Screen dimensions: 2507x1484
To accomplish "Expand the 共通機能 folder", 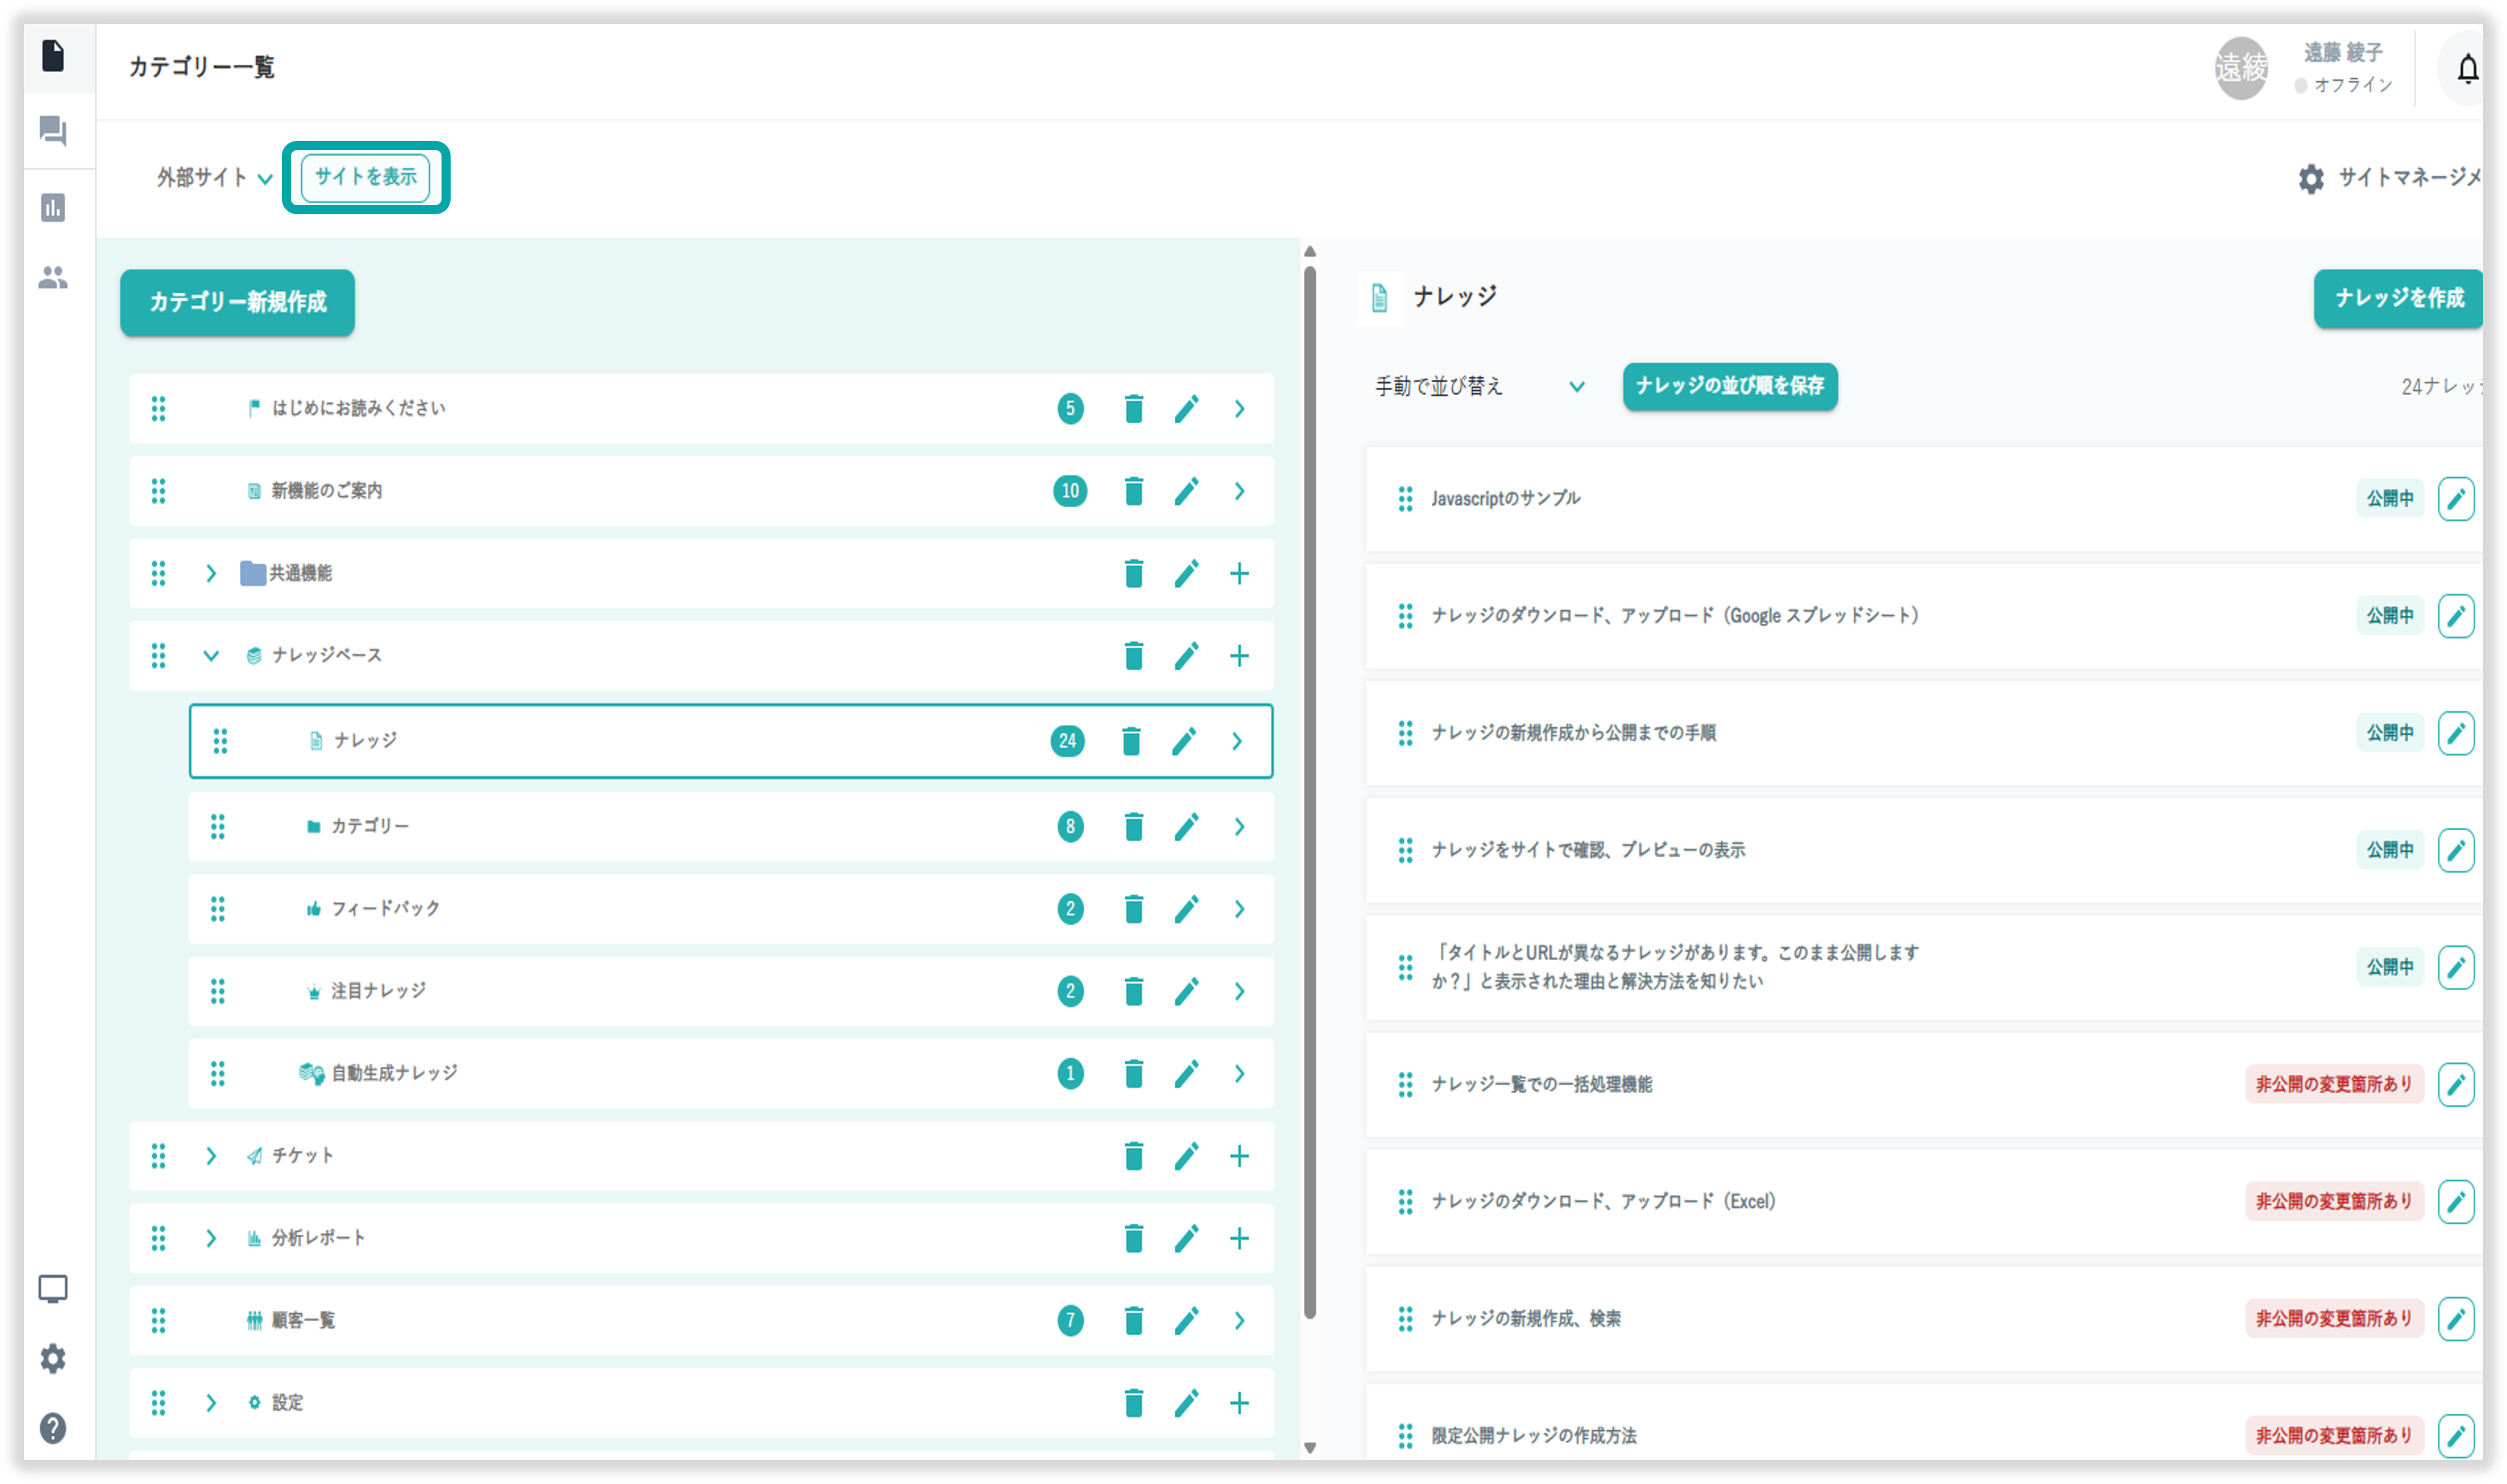I will (x=211, y=573).
